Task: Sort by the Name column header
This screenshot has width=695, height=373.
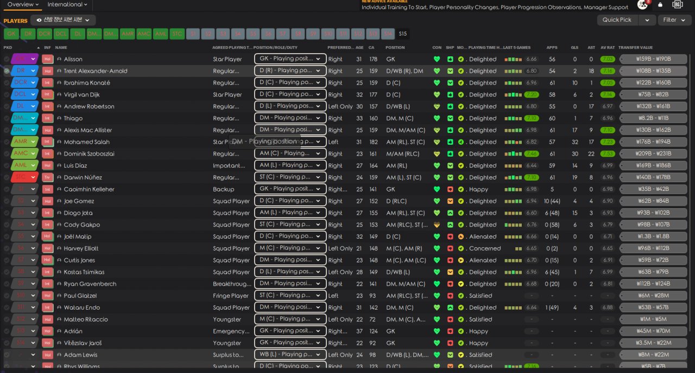Action: [x=61, y=48]
